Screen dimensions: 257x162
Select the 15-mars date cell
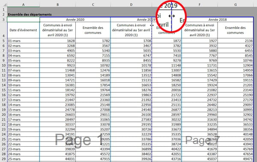(x=23, y=110)
